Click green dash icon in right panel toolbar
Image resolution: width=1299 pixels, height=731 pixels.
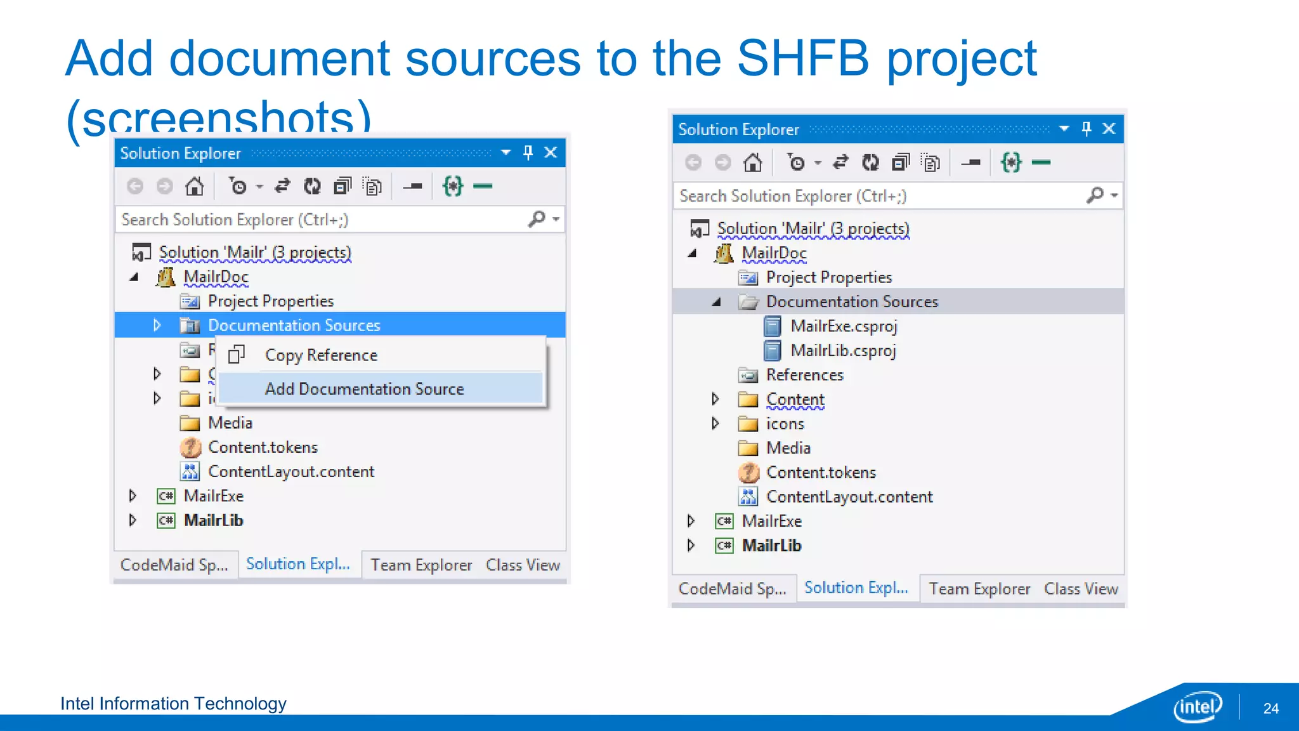click(1041, 162)
